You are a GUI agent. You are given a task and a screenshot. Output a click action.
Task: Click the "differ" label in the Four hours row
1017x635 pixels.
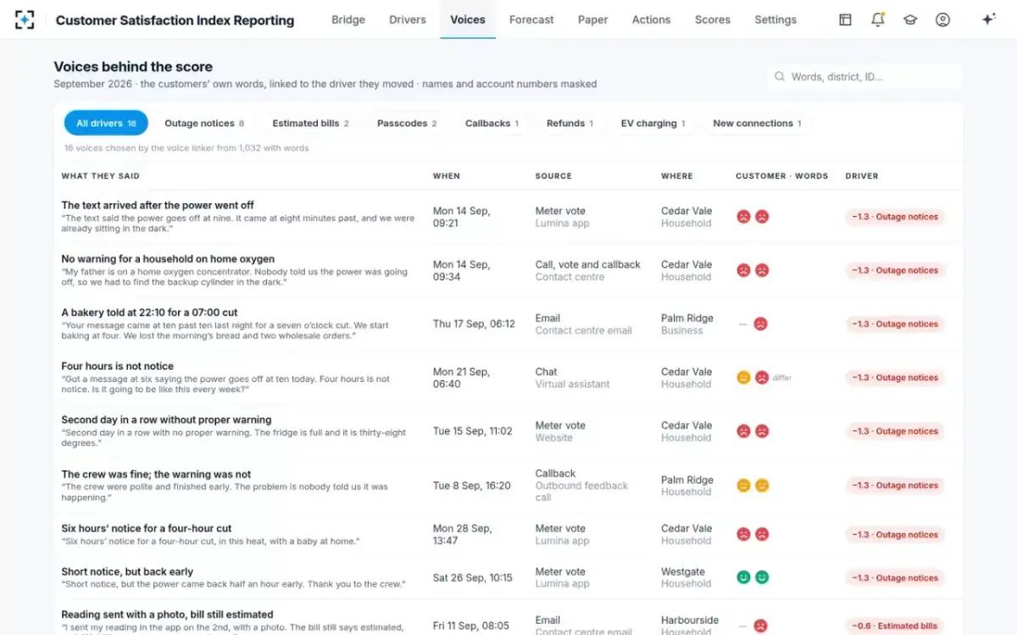tap(782, 378)
